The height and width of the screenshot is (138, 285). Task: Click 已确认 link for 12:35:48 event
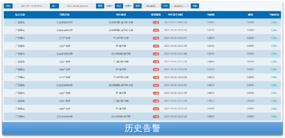coord(274,54)
